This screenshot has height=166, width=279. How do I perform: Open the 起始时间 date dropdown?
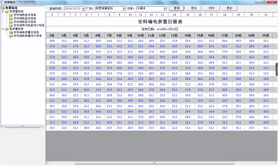click(83, 8)
